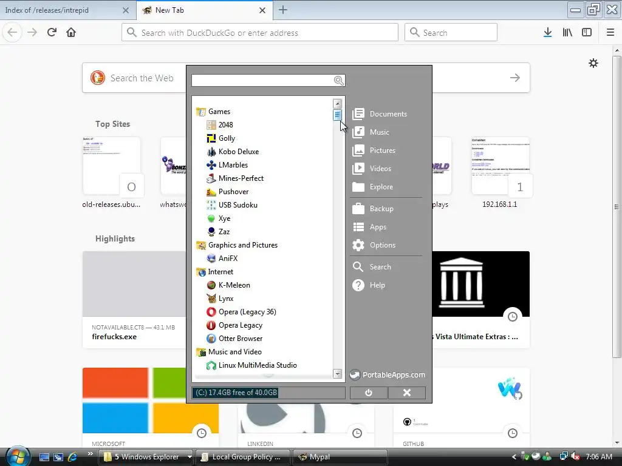Start Kobo Deluxe game
Screen dimensions: 622x466
(233, 152)
